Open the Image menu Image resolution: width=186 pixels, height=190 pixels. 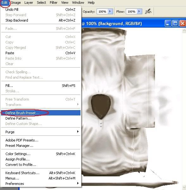[16, 3]
